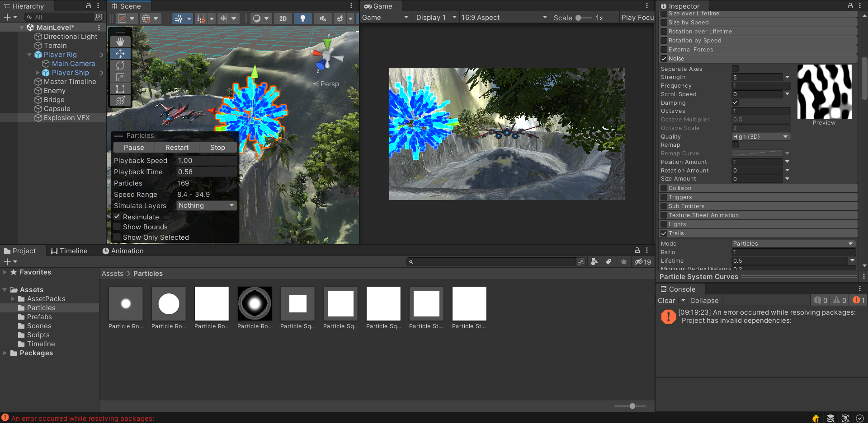
Task: Toggle hidden packages eye icon showing 19
Action: point(643,262)
